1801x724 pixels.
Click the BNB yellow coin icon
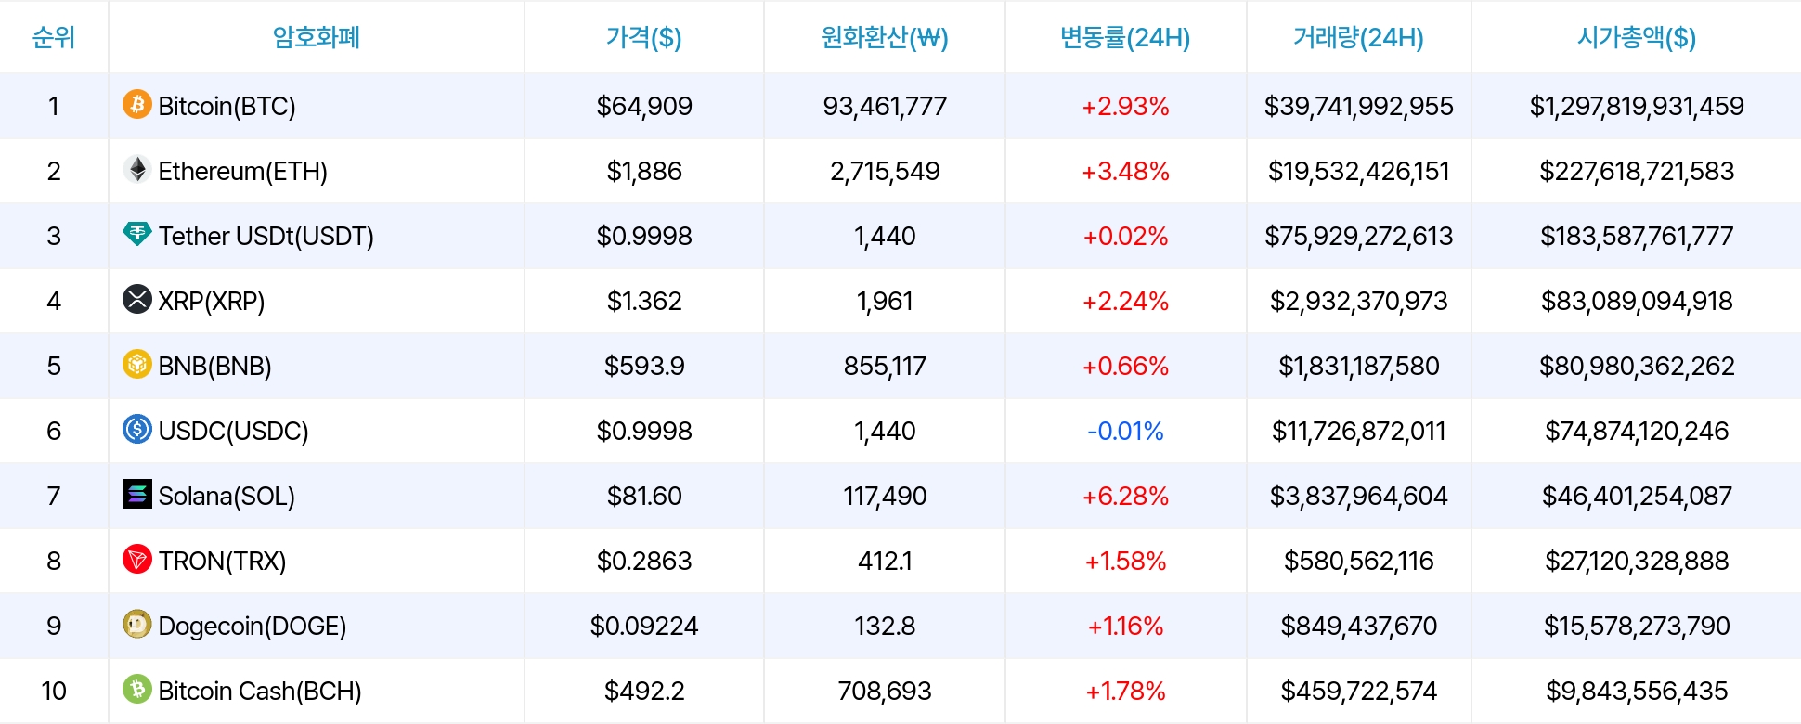point(137,364)
